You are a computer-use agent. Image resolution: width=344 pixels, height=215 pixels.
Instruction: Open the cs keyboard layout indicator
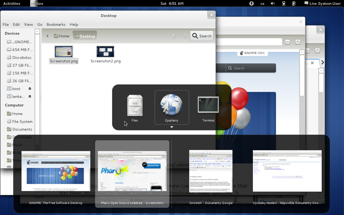pos(262,3)
